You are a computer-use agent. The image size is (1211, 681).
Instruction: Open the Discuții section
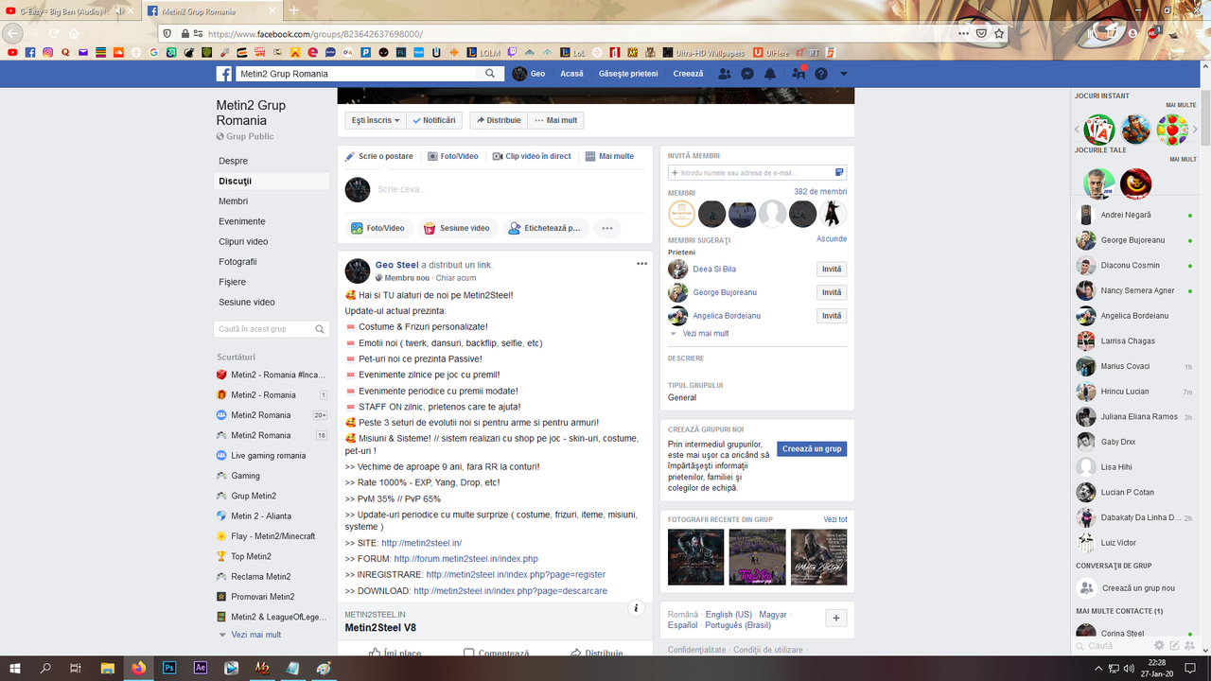tap(272, 181)
